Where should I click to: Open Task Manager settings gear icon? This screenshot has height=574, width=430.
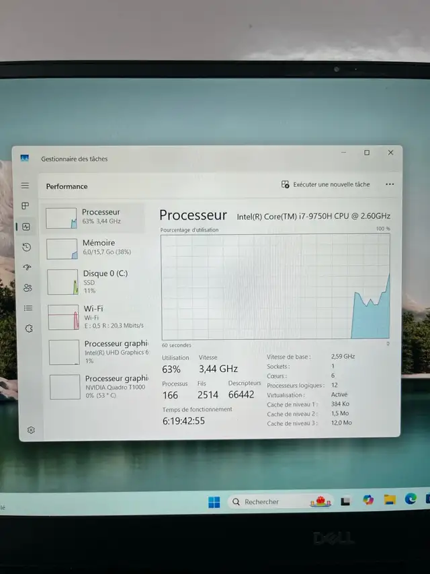pyautogui.click(x=31, y=430)
